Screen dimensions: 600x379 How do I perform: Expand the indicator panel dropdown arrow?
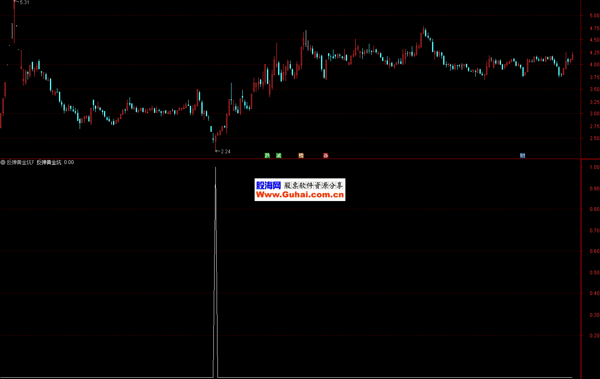(x=3, y=162)
